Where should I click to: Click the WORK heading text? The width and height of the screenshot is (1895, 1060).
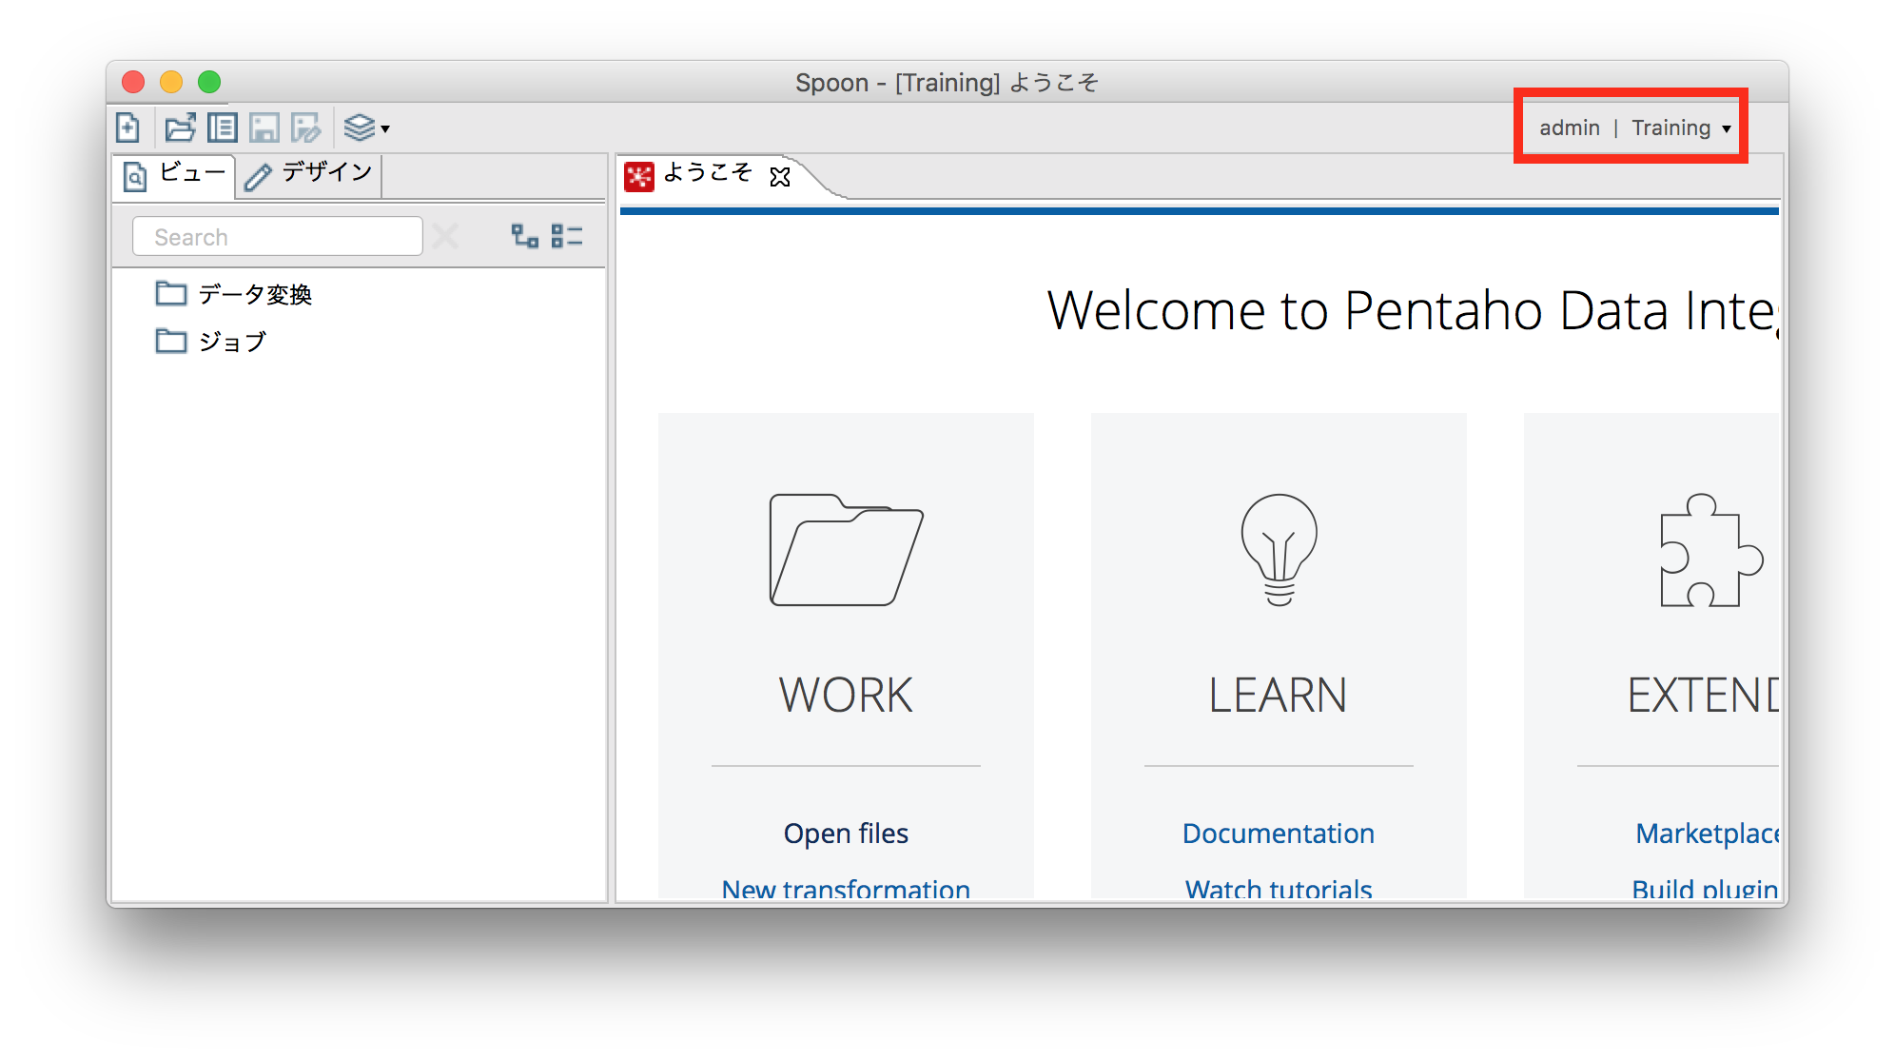point(846,695)
